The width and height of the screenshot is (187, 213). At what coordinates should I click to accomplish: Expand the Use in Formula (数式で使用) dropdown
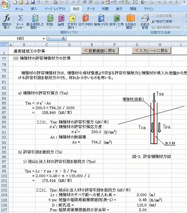click(163, 21)
